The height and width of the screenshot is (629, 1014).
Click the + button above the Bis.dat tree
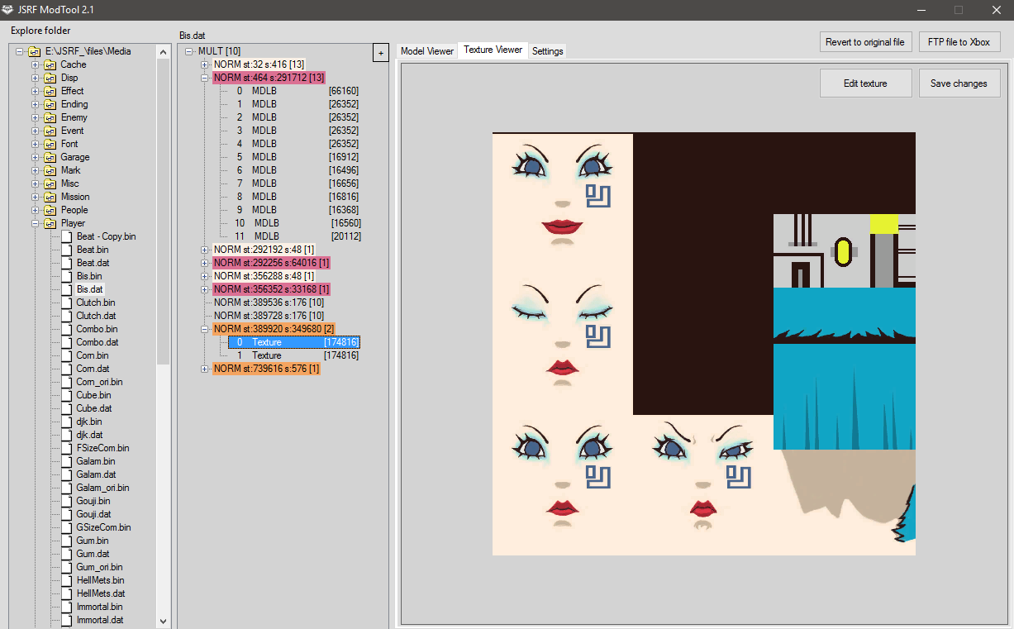tap(381, 52)
